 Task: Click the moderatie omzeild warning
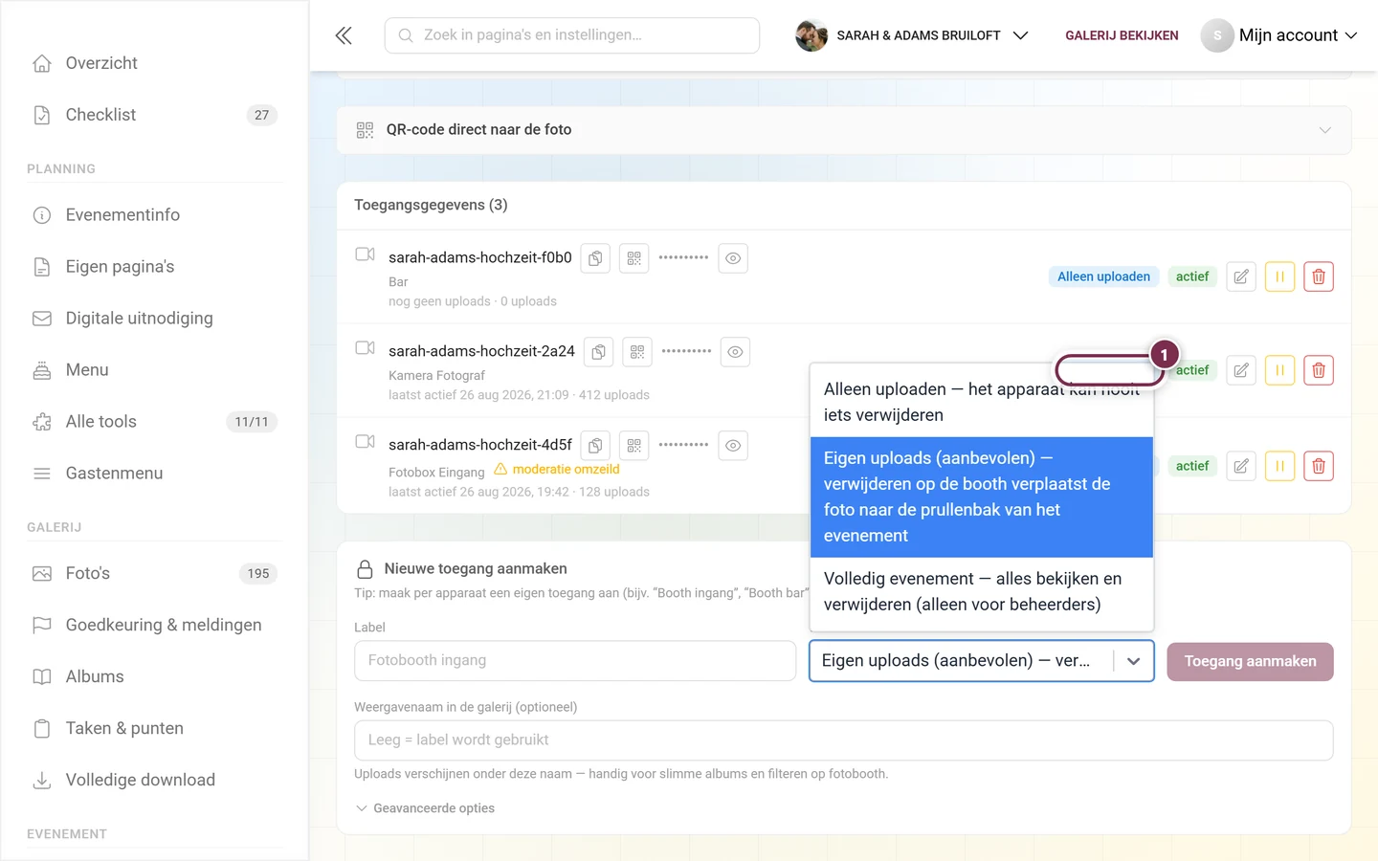[x=557, y=470]
